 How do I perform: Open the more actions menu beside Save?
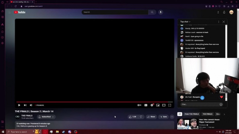point(172,117)
